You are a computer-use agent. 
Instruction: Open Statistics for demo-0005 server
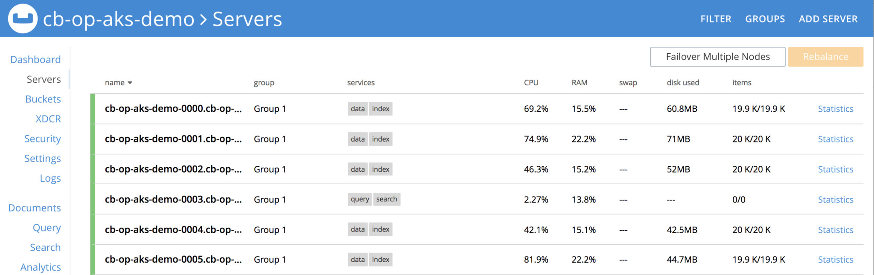(835, 260)
